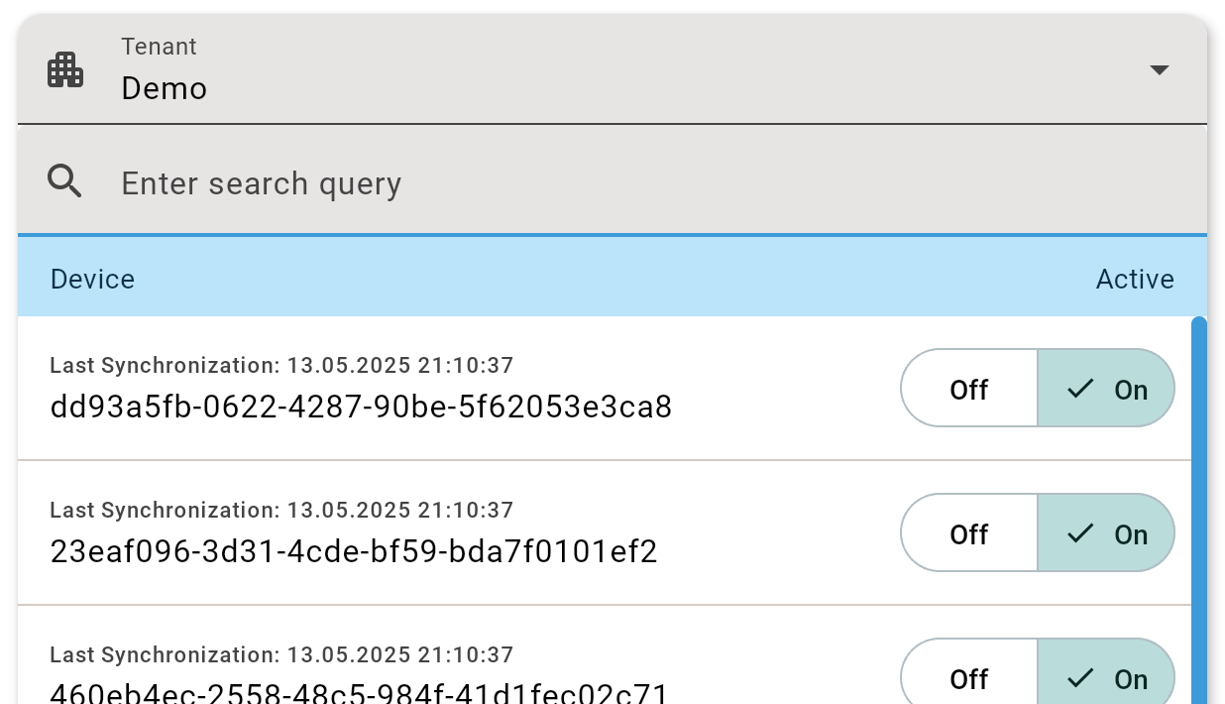Click the checkmark icon on first device's On button
Screen dimensions: 1225x704
click(1080, 389)
